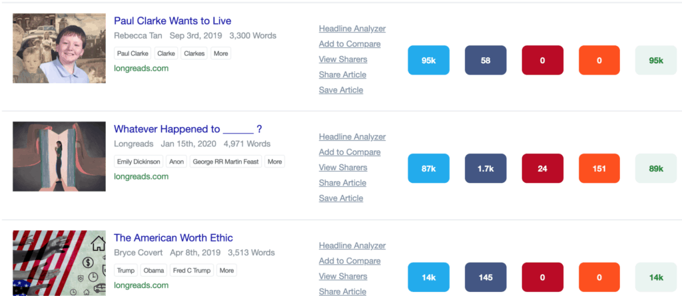Click the red 24 share count badge
Screen dimensions: 682x296
542,169
